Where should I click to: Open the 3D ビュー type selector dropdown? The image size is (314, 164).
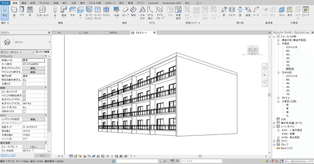(x=49, y=42)
